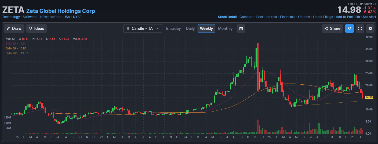378x144 pixels.
Task: Open the Financials link
Action: [288, 17]
